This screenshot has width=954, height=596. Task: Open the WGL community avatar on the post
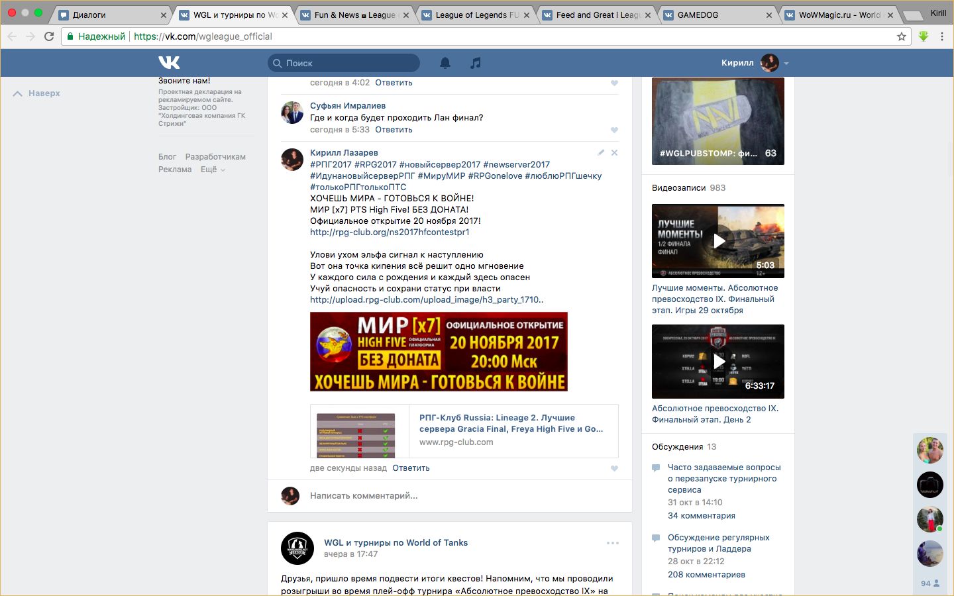click(x=297, y=548)
